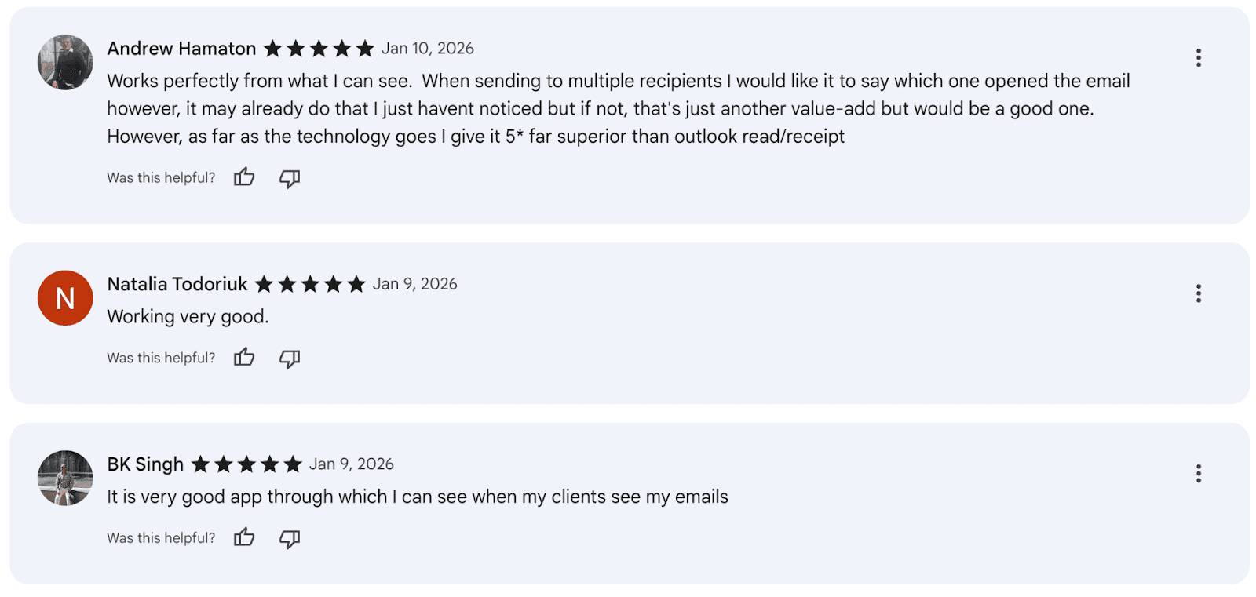This screenshot has width=1256, height=597.
Task: Thumbs up Andrew Hamaton's review
Action: [x=244, y=177]
